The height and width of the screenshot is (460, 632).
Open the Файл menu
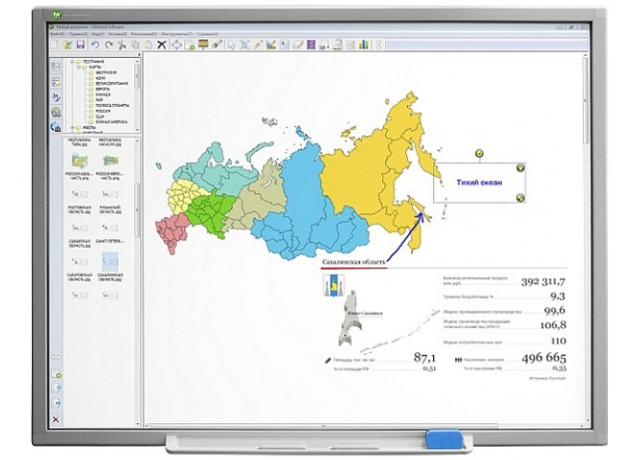pyautogui.click(x=56, y=32)
